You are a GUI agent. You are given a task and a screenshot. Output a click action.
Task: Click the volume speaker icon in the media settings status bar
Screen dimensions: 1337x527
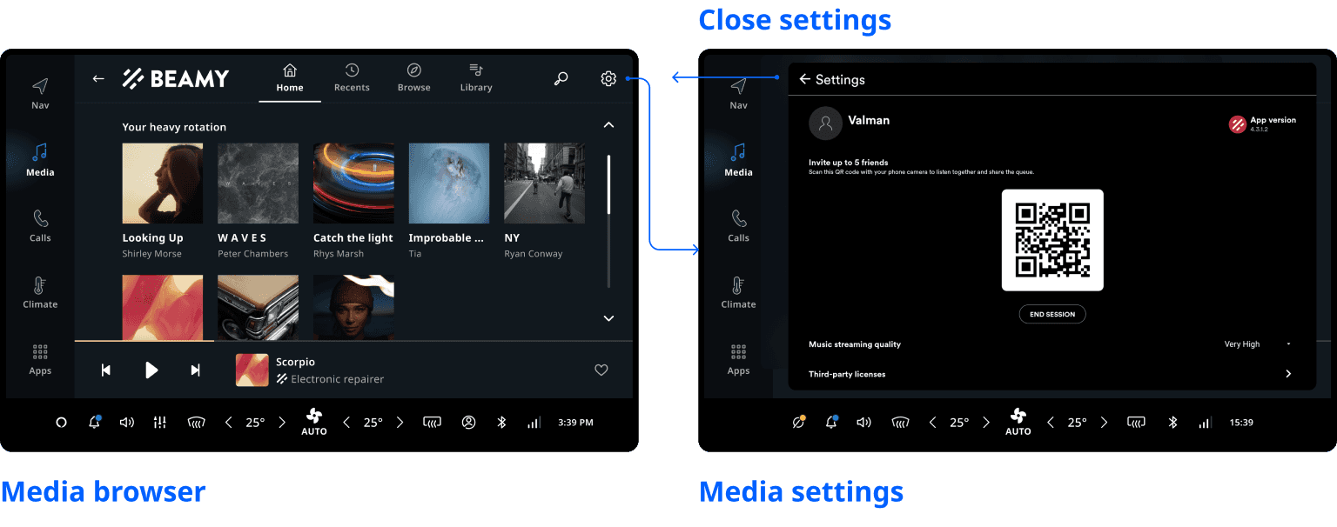pyautogui.click(x=863, y=423)
